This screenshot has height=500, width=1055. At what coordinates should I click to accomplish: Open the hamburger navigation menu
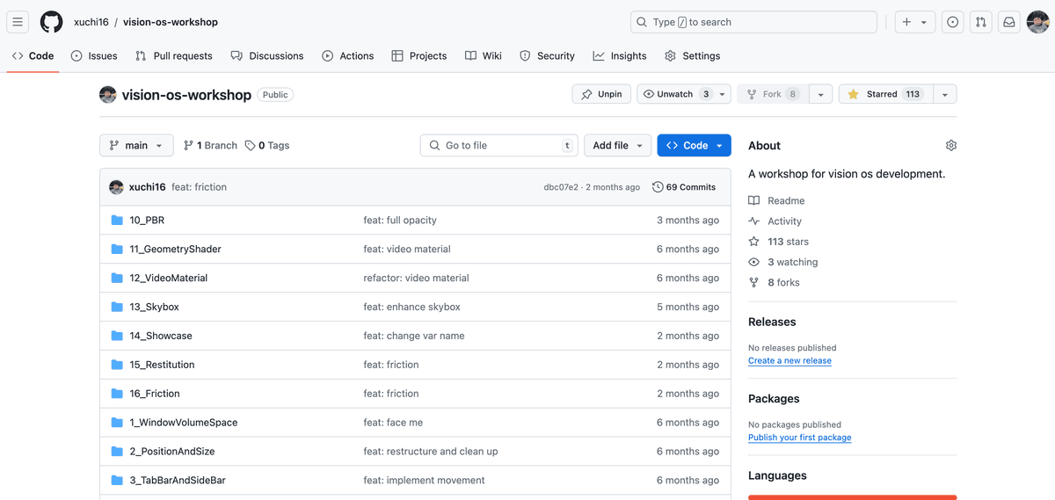[18, 22]
